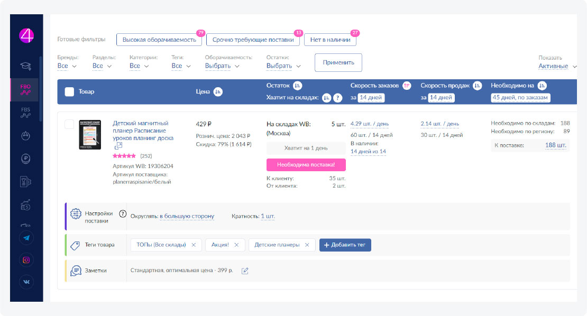587x316 pixels.
Task: Select the 'Нет в наличии' preset filter
Action: tap(330, 40)
